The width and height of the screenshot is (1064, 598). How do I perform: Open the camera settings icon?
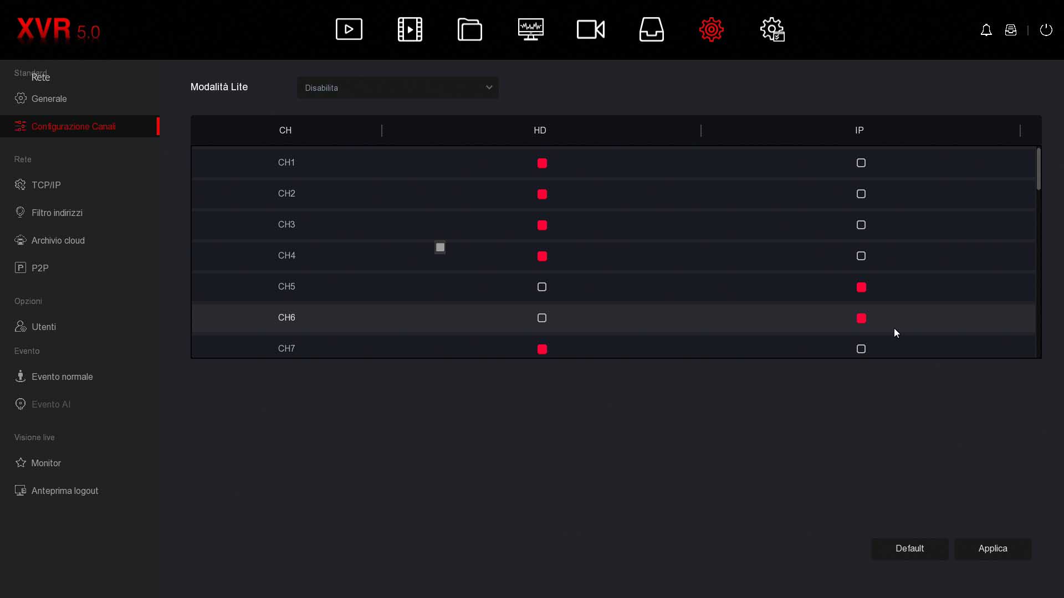pyautogui.click(x=591, y=29)
